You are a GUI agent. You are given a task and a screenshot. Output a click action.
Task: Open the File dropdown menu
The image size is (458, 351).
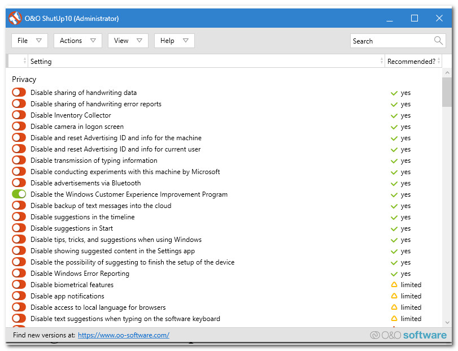click(x=29, y=41)
